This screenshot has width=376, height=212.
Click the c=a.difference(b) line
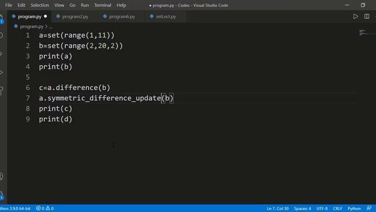pos(75,88)
